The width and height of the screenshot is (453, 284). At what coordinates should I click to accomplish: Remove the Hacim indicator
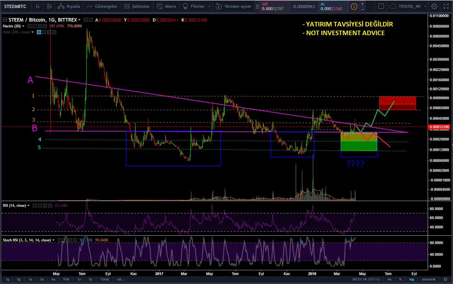(45, 26)
